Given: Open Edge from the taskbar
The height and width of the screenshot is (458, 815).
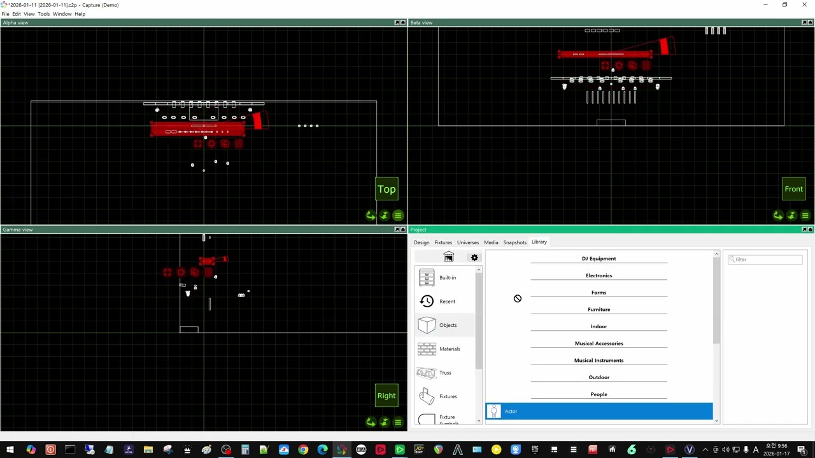Looking at the screenshot, I should pos(323,450).
